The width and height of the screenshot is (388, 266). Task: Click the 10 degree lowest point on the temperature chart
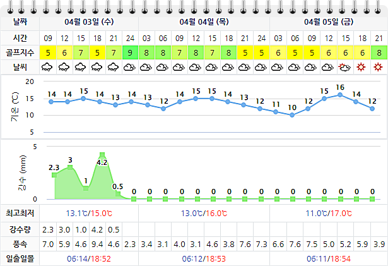(292, 115)
